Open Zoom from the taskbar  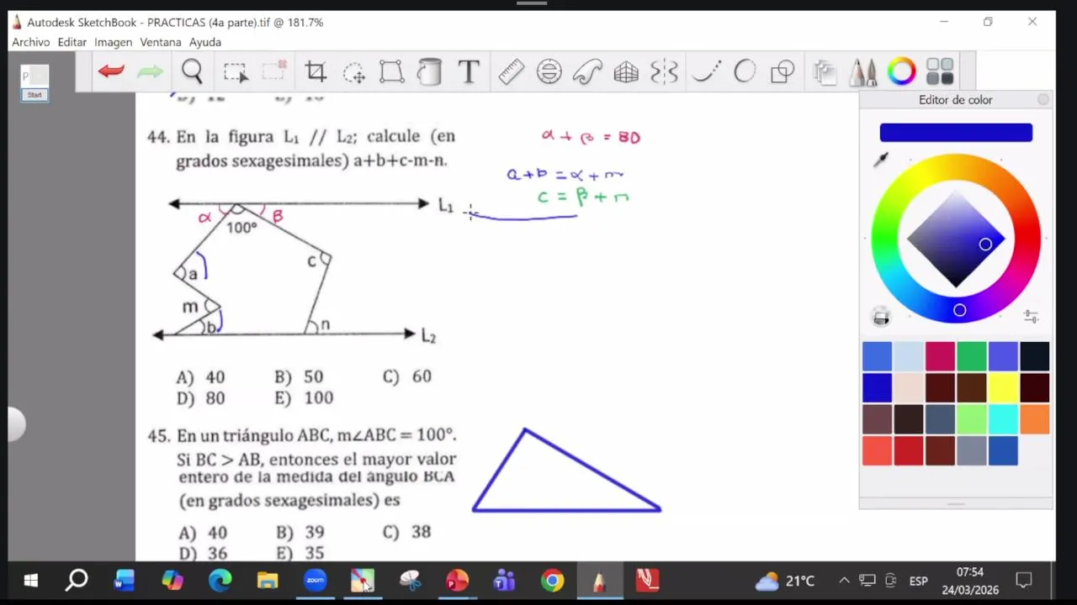click(x=315, y=581)
